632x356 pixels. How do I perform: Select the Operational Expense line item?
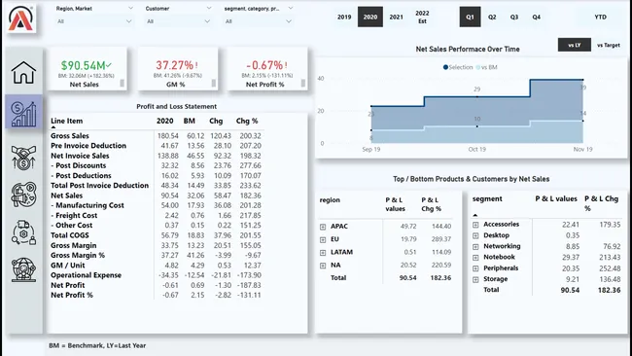(x=86, y=275)
